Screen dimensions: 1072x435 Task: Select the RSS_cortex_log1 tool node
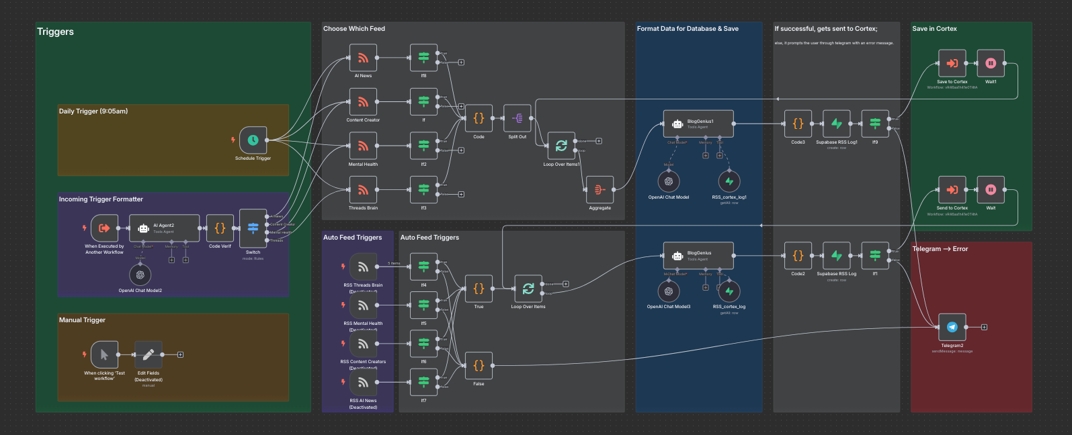729,181
